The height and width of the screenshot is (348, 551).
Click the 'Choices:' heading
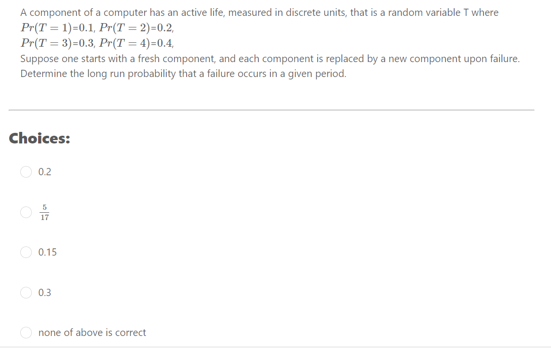click(x=40, y=138)
